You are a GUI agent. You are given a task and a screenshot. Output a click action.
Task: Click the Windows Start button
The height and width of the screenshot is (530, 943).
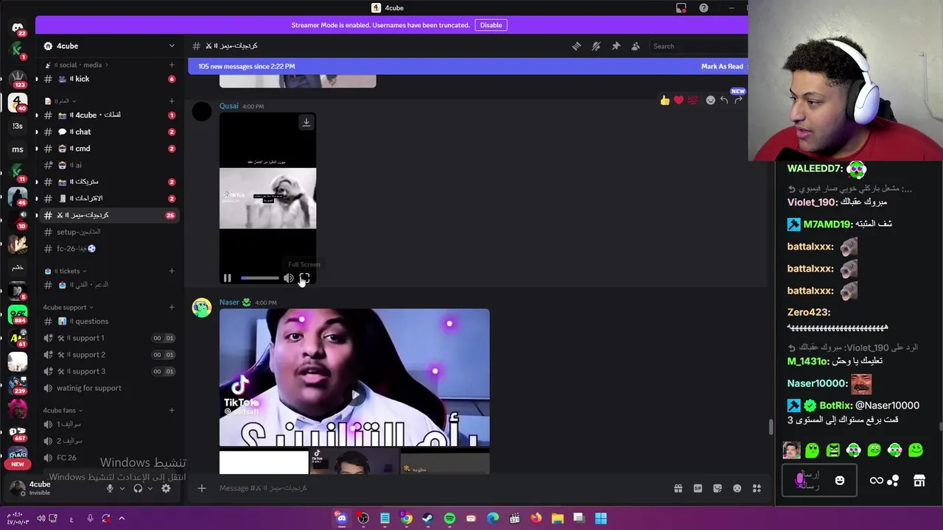[x=600, y=518]
